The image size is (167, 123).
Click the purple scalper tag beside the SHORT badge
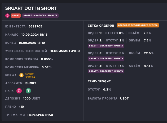click(x=40, y=16)
